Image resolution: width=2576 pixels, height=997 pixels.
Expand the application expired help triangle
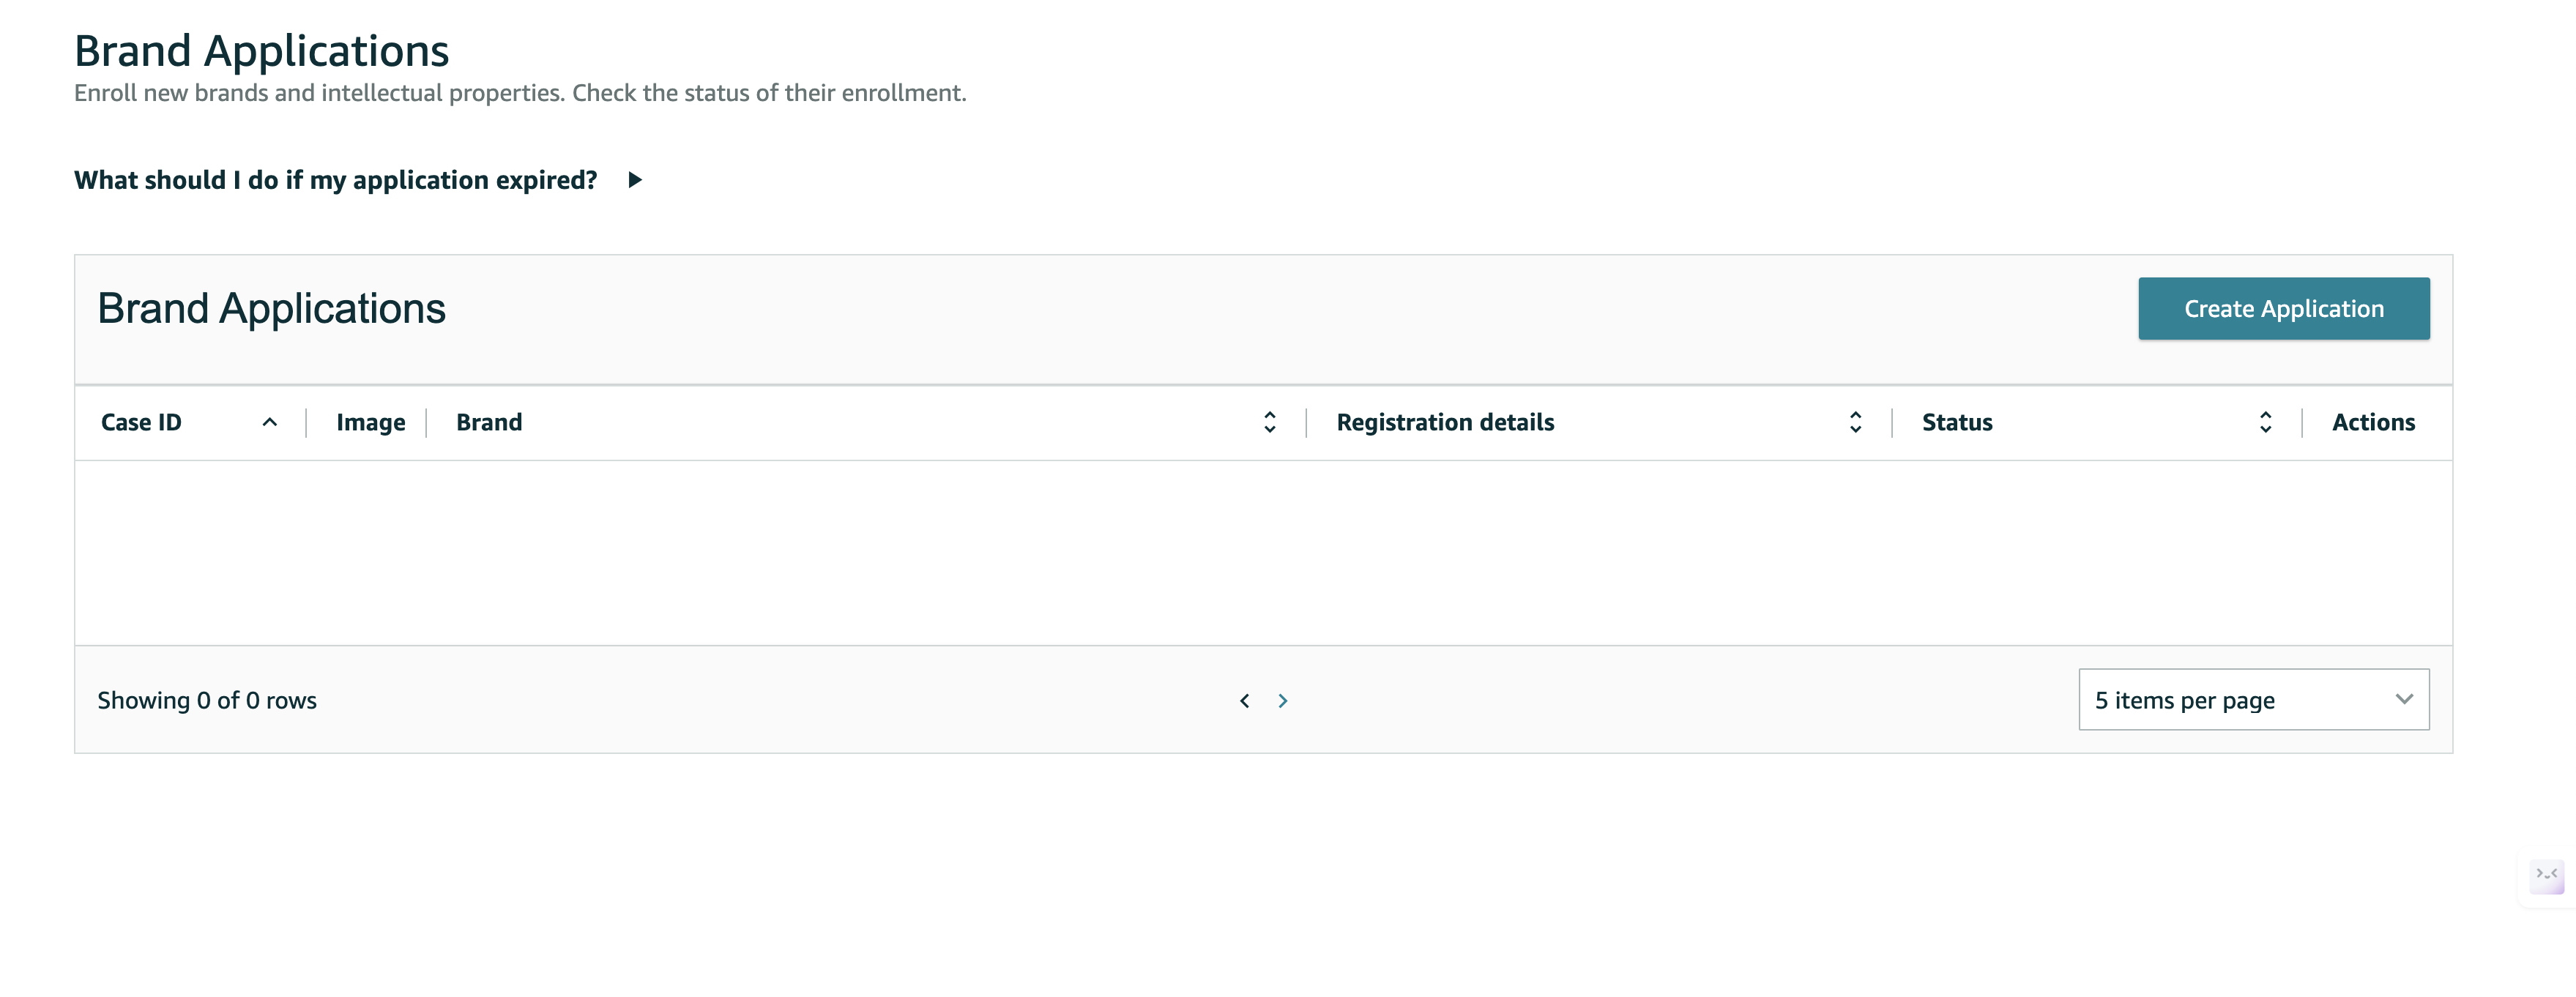click(x=635, y=180)
